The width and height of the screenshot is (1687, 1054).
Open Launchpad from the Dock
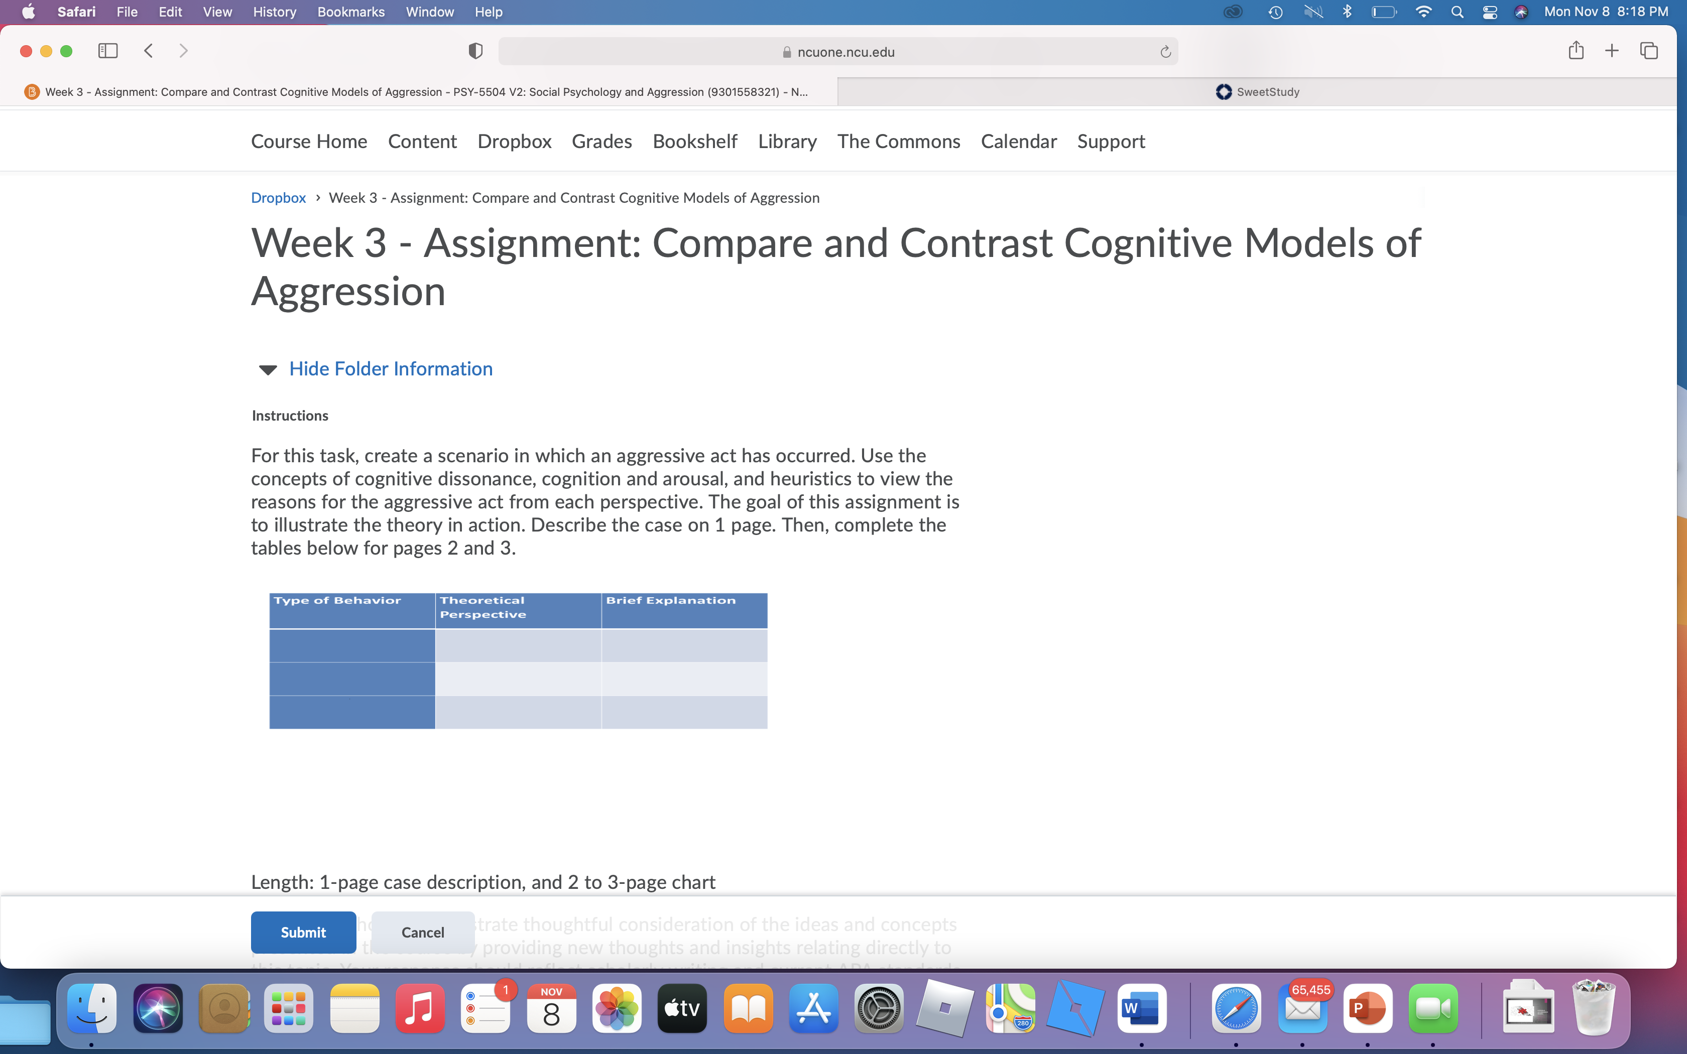pos(289,1008)
